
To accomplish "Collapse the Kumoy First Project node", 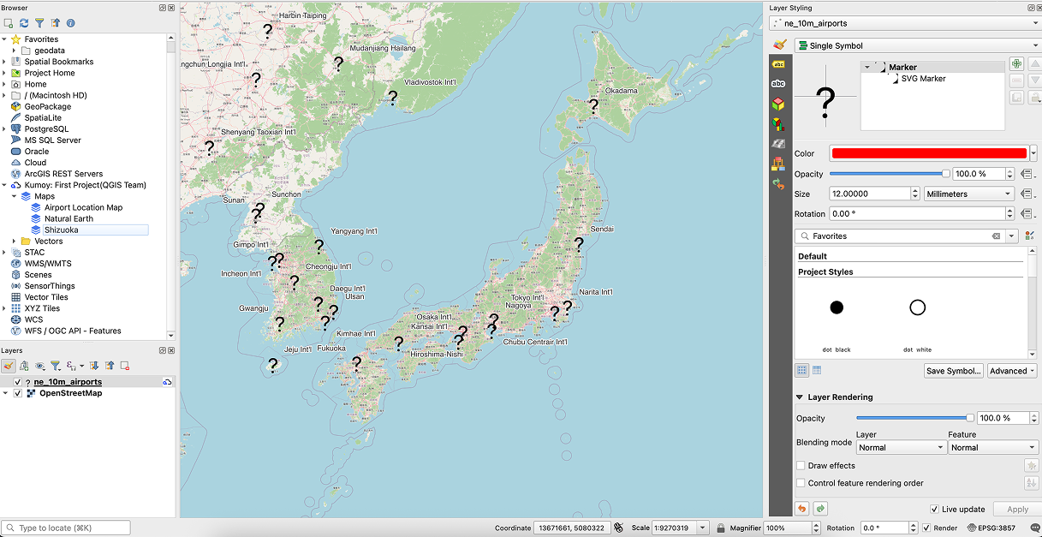I will [4, 185].
